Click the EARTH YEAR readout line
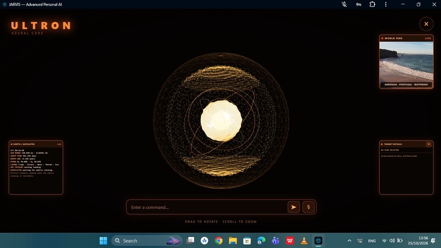 24,156
